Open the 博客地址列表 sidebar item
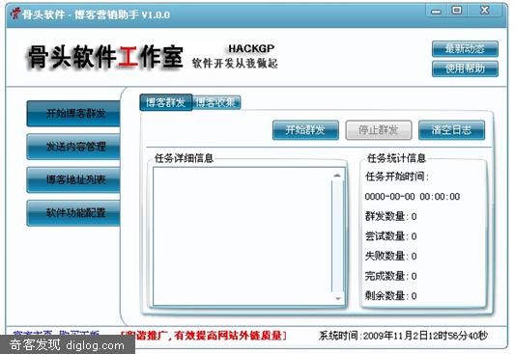This screenshot has height=354, width=515. click(x=73, y=179)
